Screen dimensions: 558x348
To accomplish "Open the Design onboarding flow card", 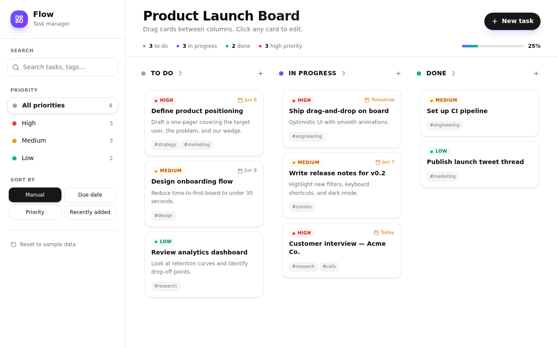I will click(x=204, y=194).
